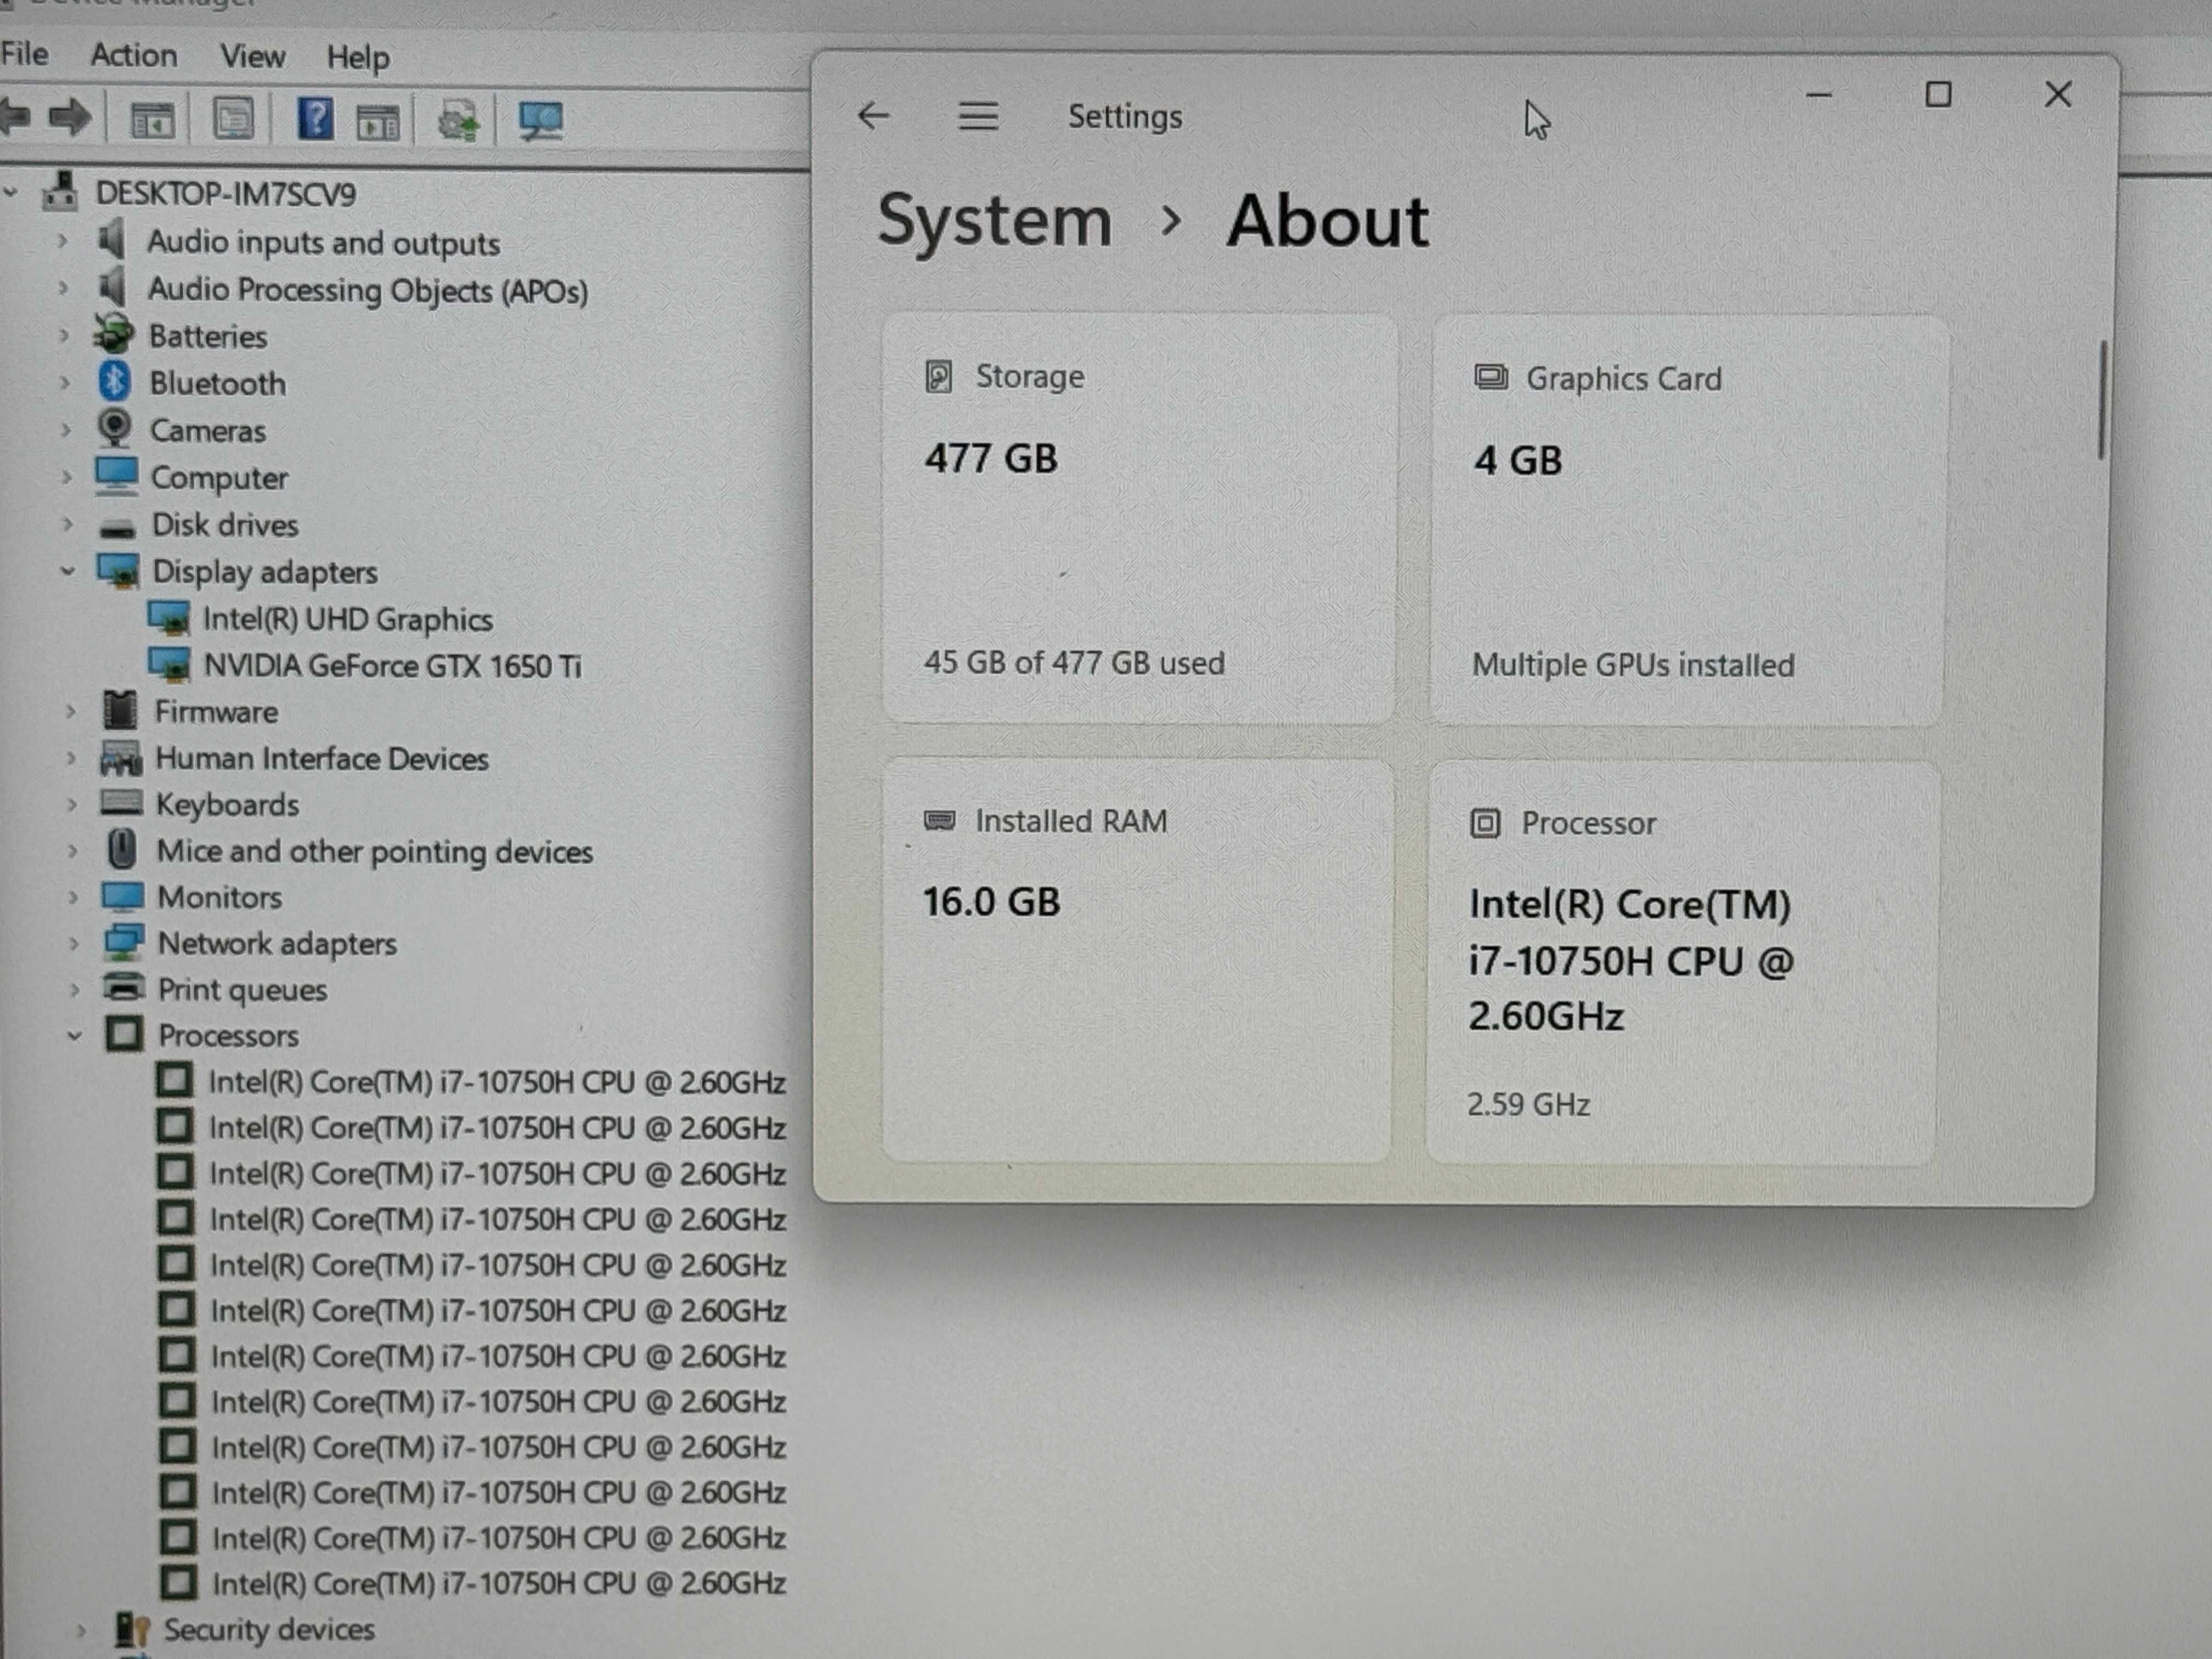The image size is (2212, 1659).
Task: Expand Audio inputs and outputs chevron
Action: click(x=63, y=241)
